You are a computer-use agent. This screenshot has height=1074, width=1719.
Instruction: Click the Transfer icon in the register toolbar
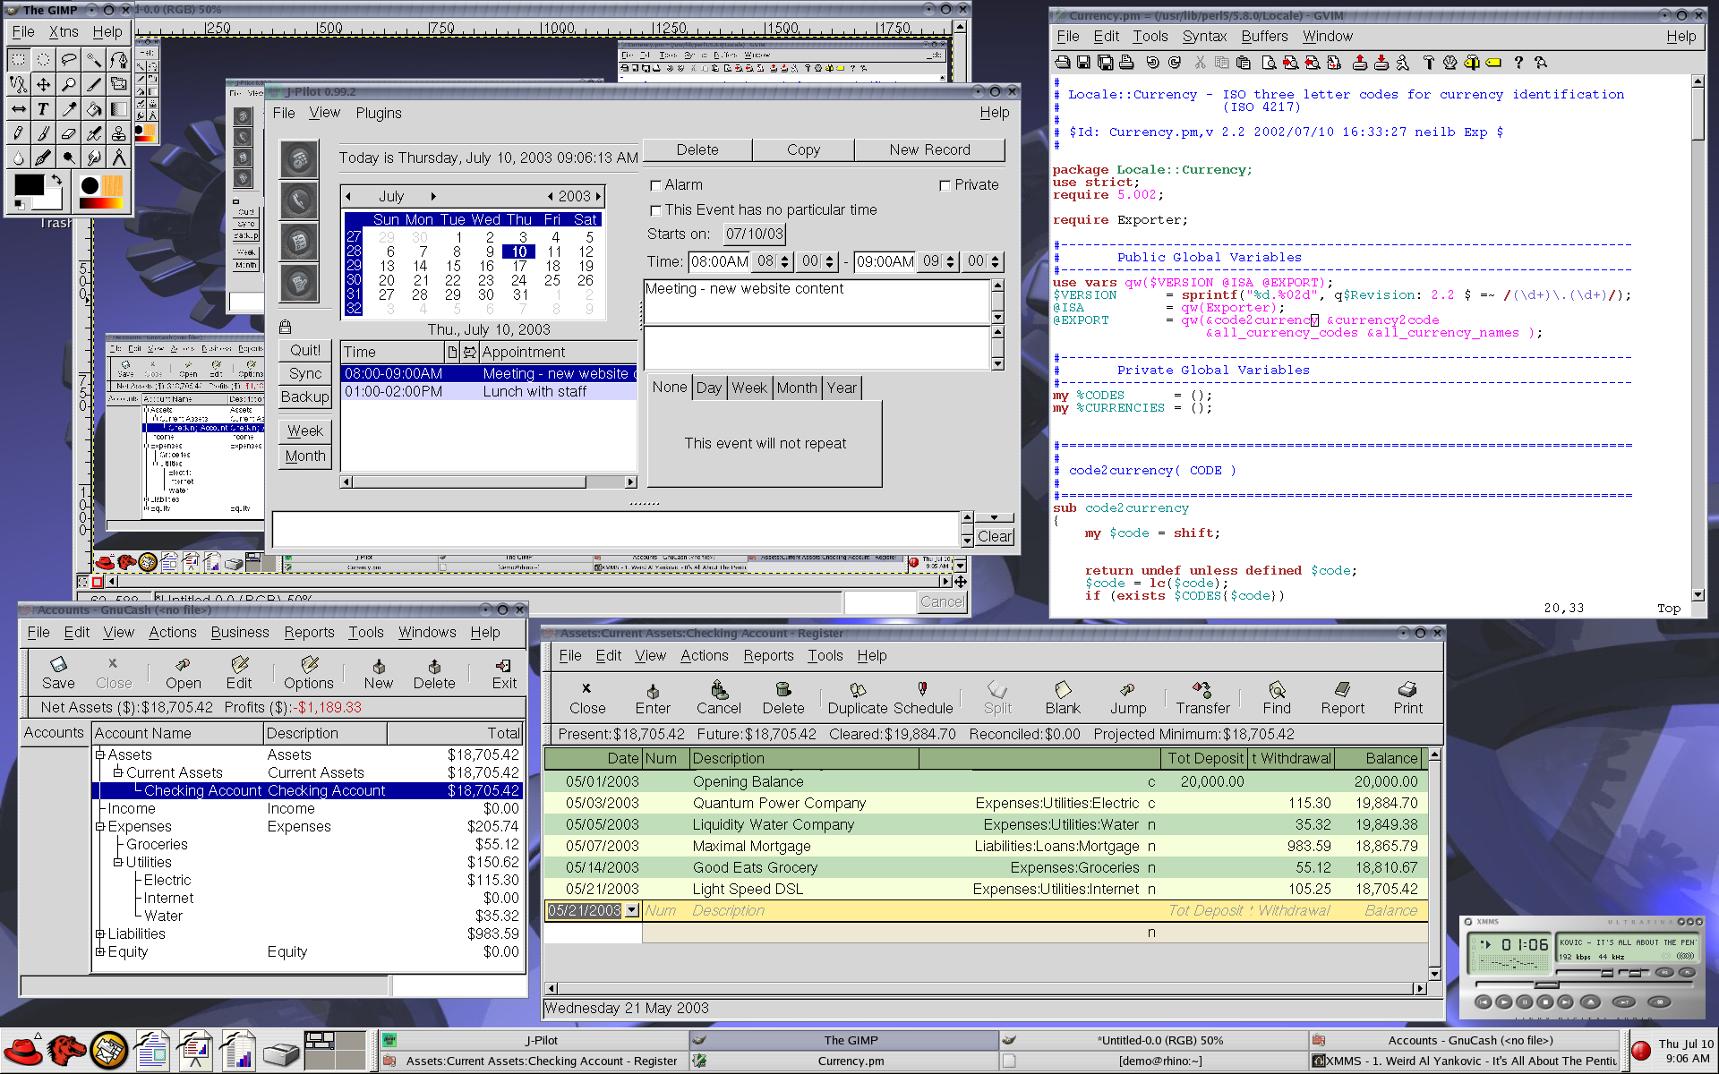point(1202,697)
